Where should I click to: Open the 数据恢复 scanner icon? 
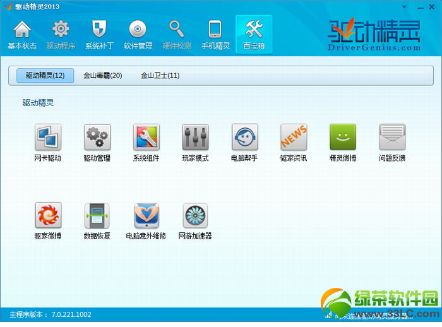97,216
